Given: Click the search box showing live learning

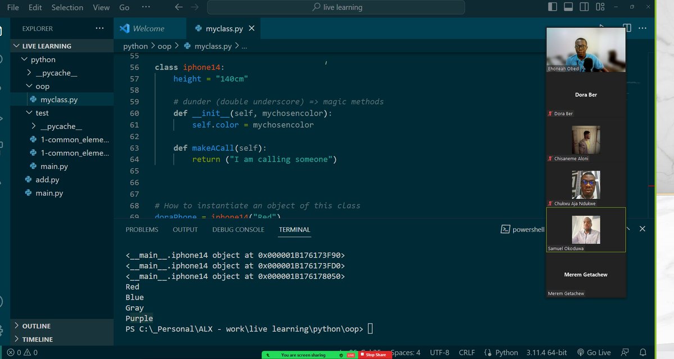Looking at the screenshot, I should pyautogui.click(x=336, y=7).
